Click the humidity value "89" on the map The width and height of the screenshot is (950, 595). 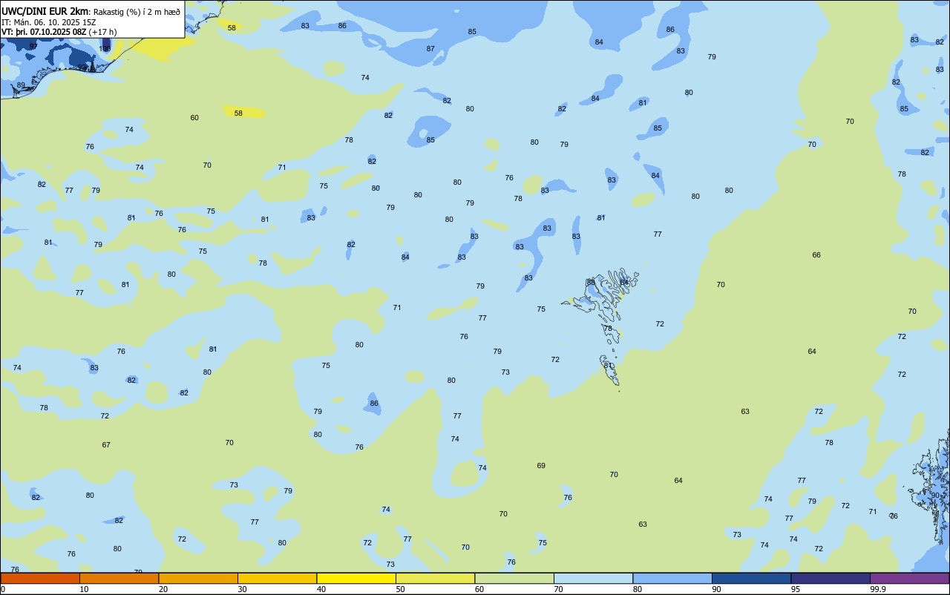click(21, 85)
